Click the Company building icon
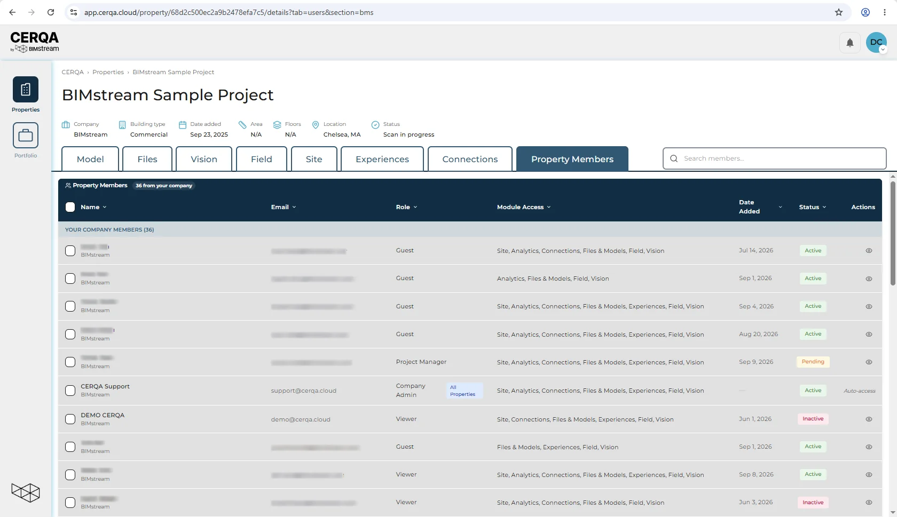897x517 pixels. [66, 125]
